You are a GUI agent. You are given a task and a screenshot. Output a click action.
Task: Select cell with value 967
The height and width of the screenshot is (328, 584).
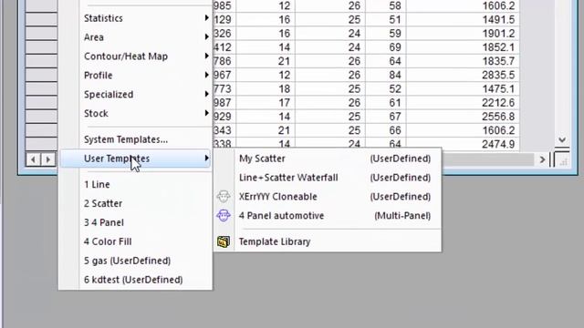pos(224,75)
